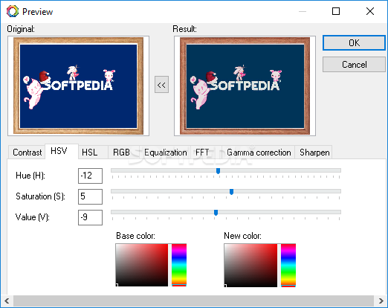
Task: Click the Saturation slider thumb
Action: [x=231, y=192]
